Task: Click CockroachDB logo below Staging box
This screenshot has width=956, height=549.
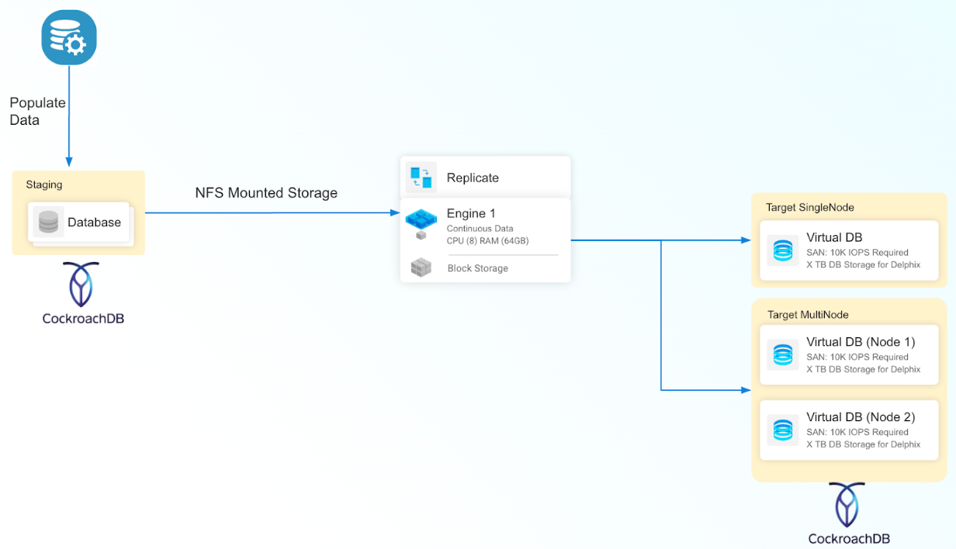Action: (x=83, y=285)
